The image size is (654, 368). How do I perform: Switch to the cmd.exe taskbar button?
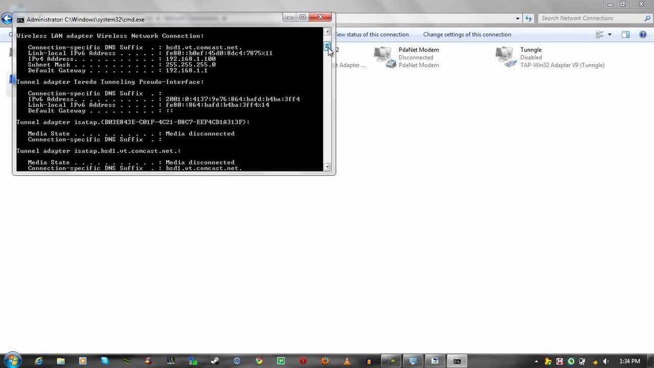pos(457,361)
